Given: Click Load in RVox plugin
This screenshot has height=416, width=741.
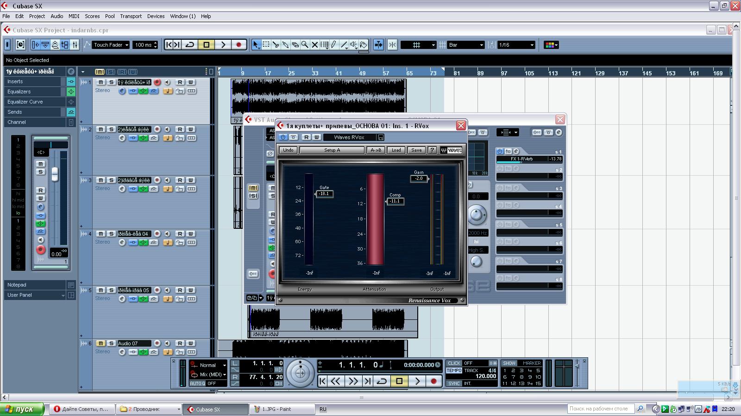Looking at the screenshot, I should pyautogui.click(x=396, y=150).
